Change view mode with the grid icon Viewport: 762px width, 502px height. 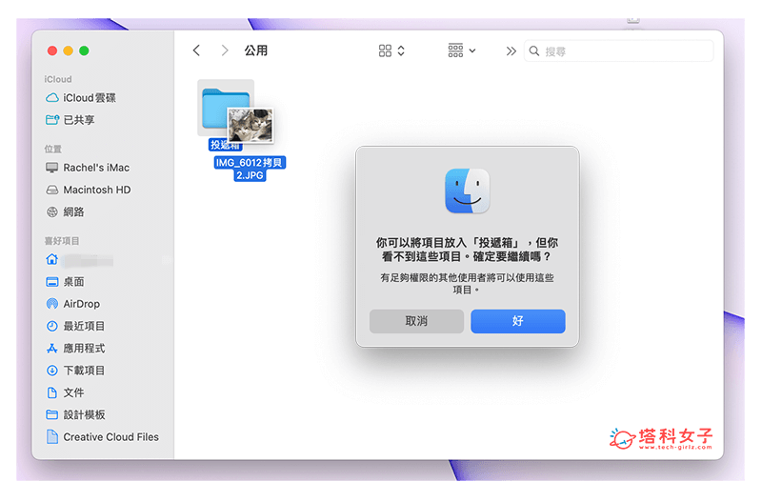(x=391, y=50)
